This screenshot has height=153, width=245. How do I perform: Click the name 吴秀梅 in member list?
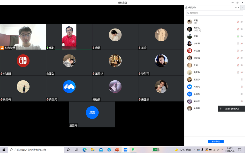196,72
